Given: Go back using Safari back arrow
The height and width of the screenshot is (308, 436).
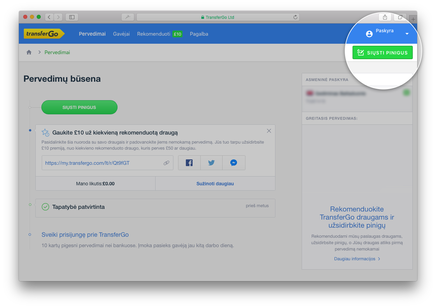Looking at the screenshot, I should click(x=49, y=17).
